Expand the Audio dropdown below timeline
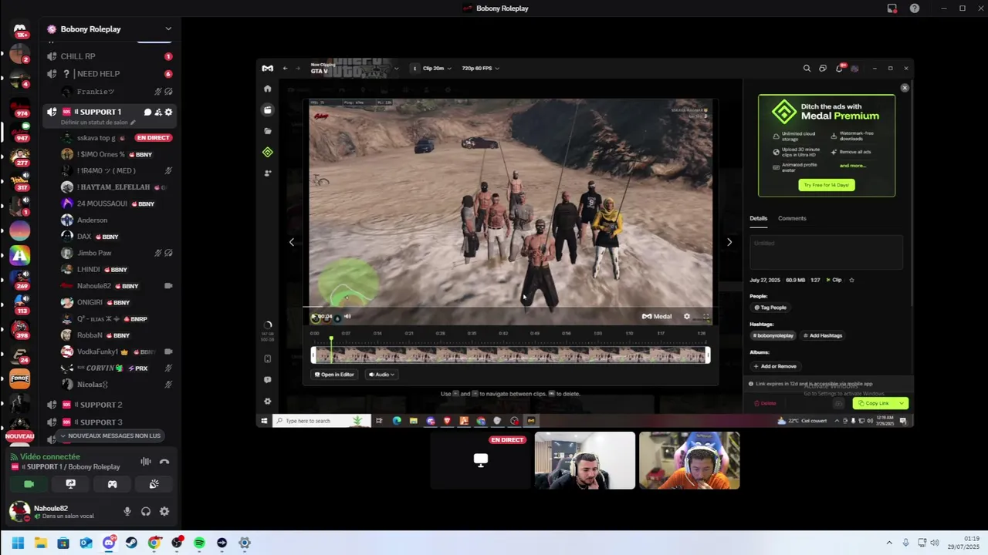This screenshot has width=988, height=555. pos(381,375)
